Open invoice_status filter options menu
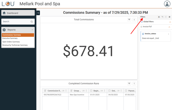 [168, 34]
